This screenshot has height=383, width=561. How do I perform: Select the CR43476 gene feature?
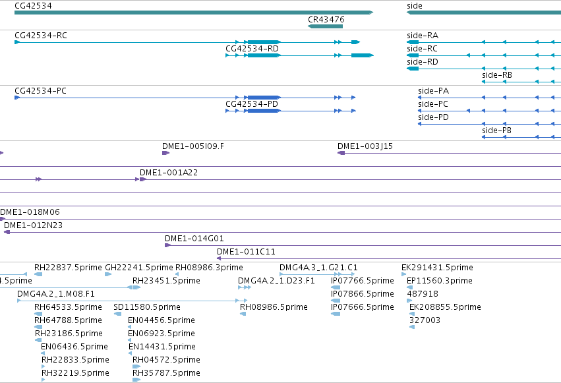[325, 26]
